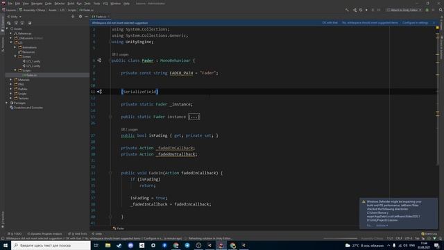Expand the Prefabs folder

coord(11,89)
